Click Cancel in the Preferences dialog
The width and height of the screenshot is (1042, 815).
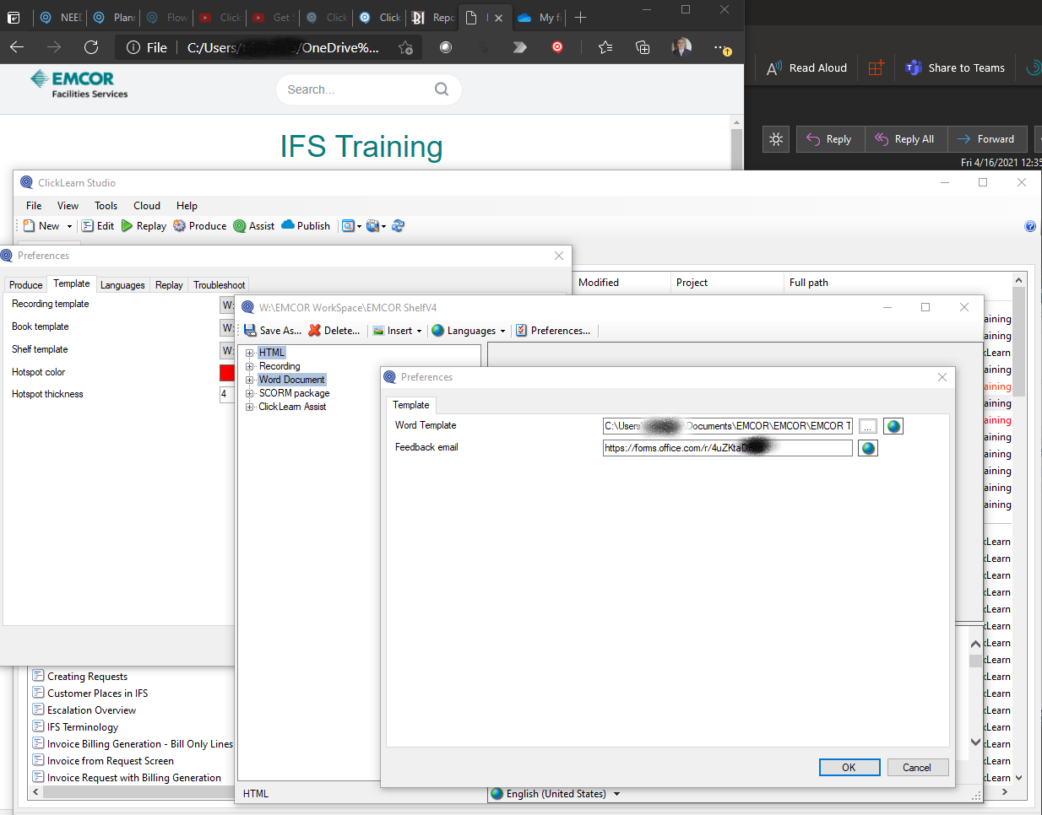(x=917, y=767)
